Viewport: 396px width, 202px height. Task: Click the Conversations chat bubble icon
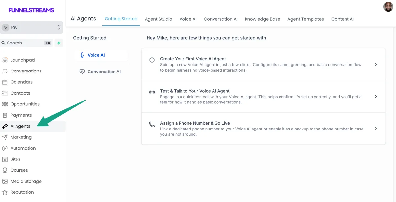click(x=5, y=71)
